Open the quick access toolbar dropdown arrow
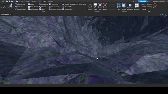 pyautogui.click(x=24, y=2)
